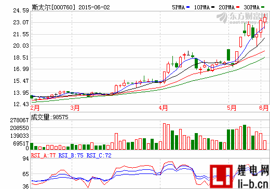Click the 5PMA legend label
The image size is (270, 189).
179,7
